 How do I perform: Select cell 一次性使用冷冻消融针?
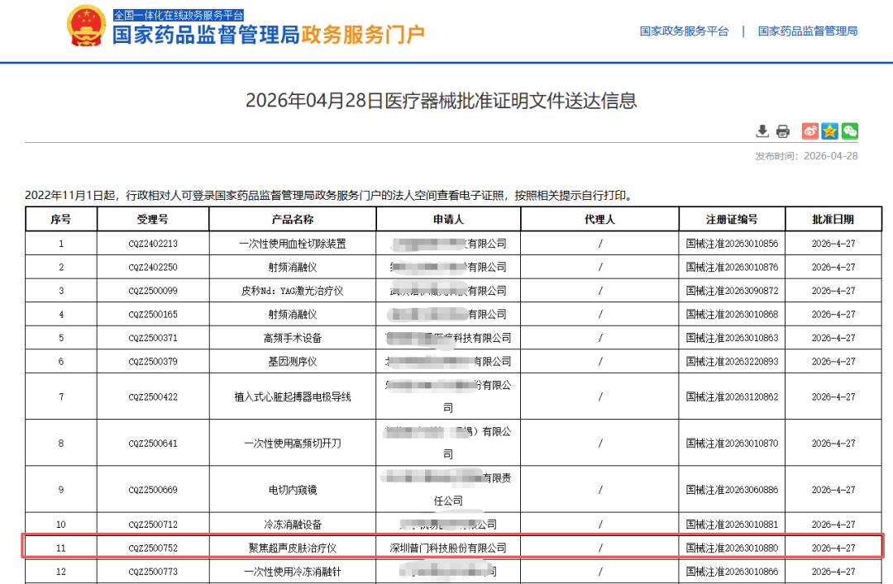coord(293,572)
